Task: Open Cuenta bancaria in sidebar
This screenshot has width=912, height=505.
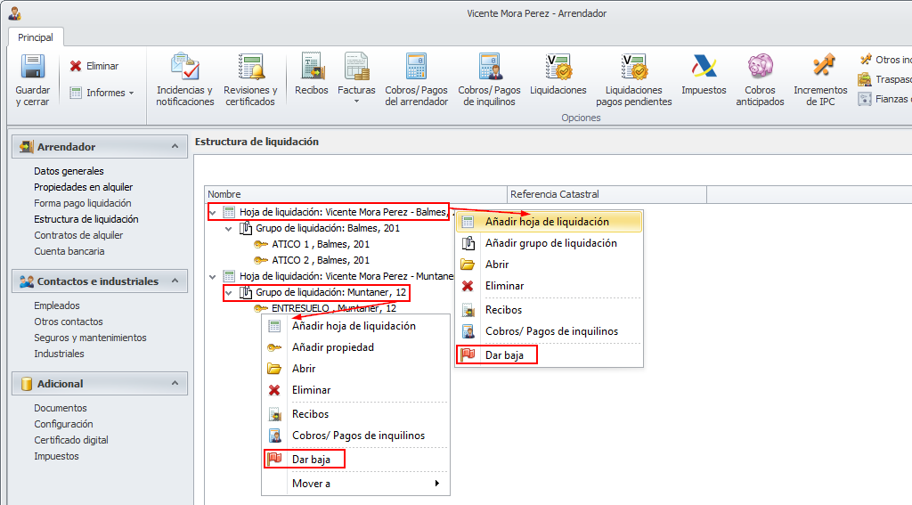Action: [x=69, y=251]
